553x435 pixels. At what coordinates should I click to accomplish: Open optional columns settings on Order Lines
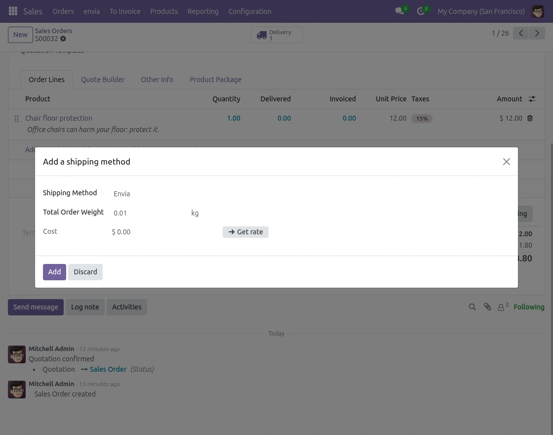pos(532,99)
